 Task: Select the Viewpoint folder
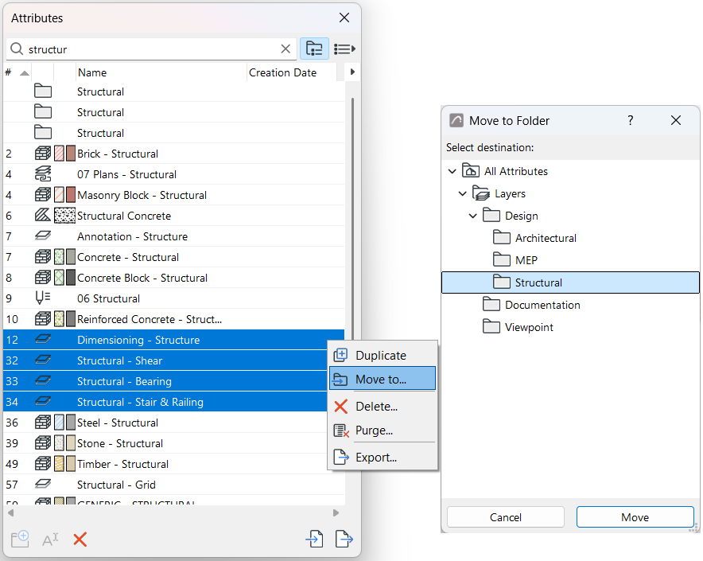519,327
